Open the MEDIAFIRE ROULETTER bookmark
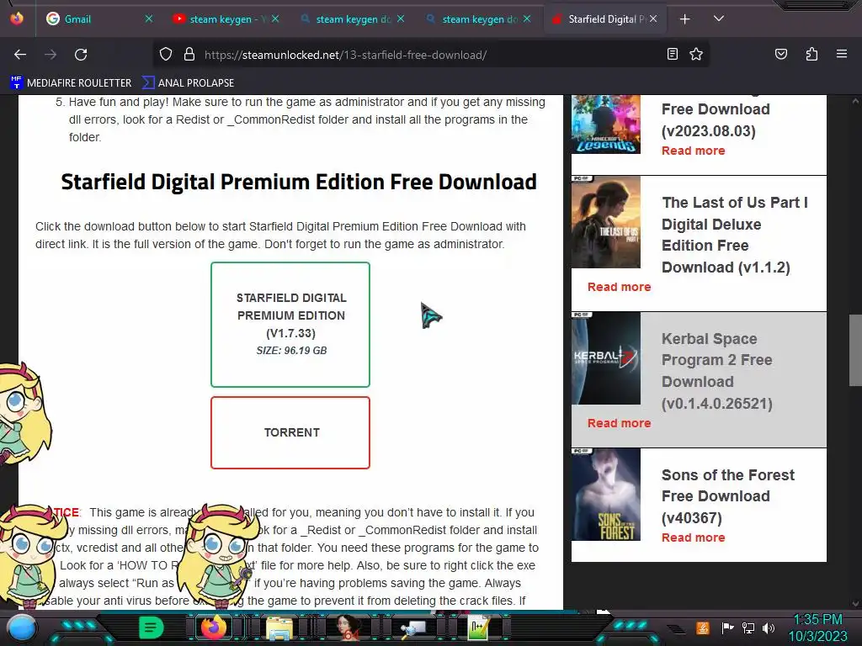The width and height of the screenshot is (862, 646). [x=71, y=83]
